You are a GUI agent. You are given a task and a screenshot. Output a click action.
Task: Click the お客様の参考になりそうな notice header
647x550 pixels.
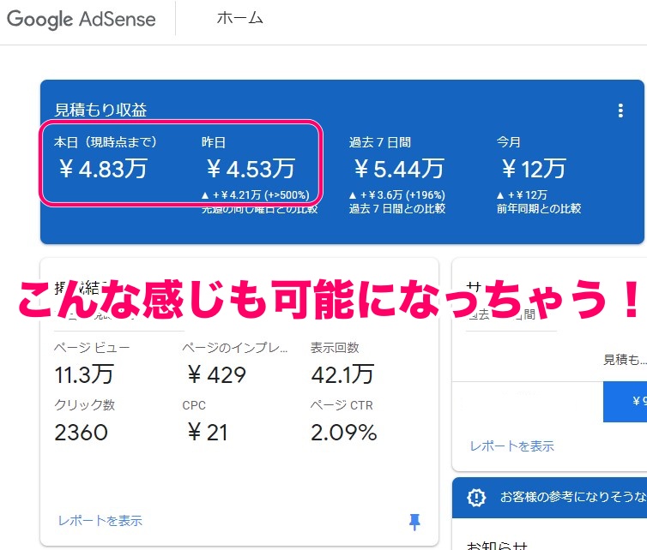[x=550, y=497]
